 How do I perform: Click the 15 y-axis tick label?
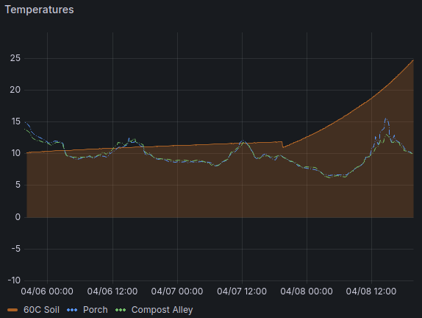[15, 121]
